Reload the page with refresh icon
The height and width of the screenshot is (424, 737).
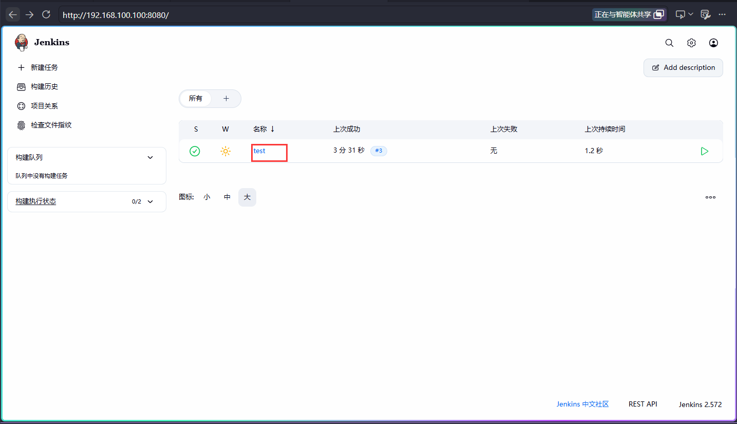pyautogui.click(x=46, y=14)
